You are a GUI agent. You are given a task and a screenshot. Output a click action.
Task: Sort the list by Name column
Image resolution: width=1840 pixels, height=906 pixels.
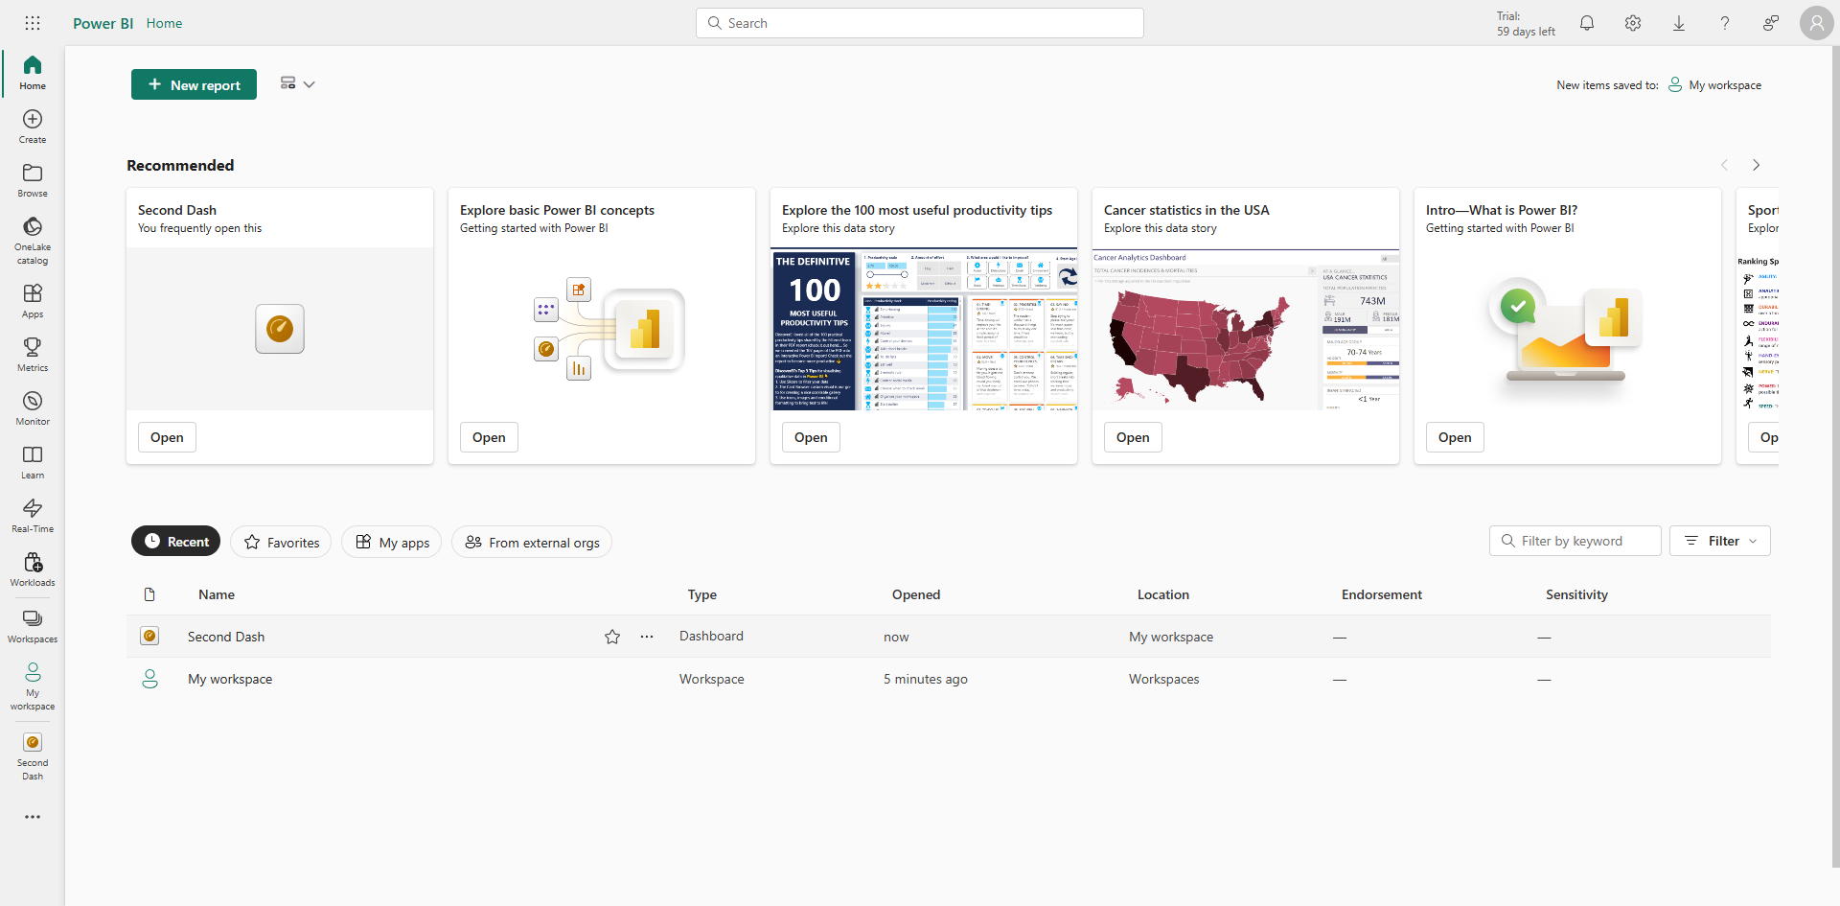coord(217,594)
